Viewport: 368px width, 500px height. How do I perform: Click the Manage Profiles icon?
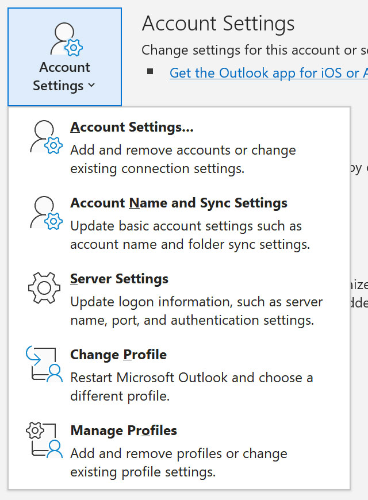[x=44, y=440]
